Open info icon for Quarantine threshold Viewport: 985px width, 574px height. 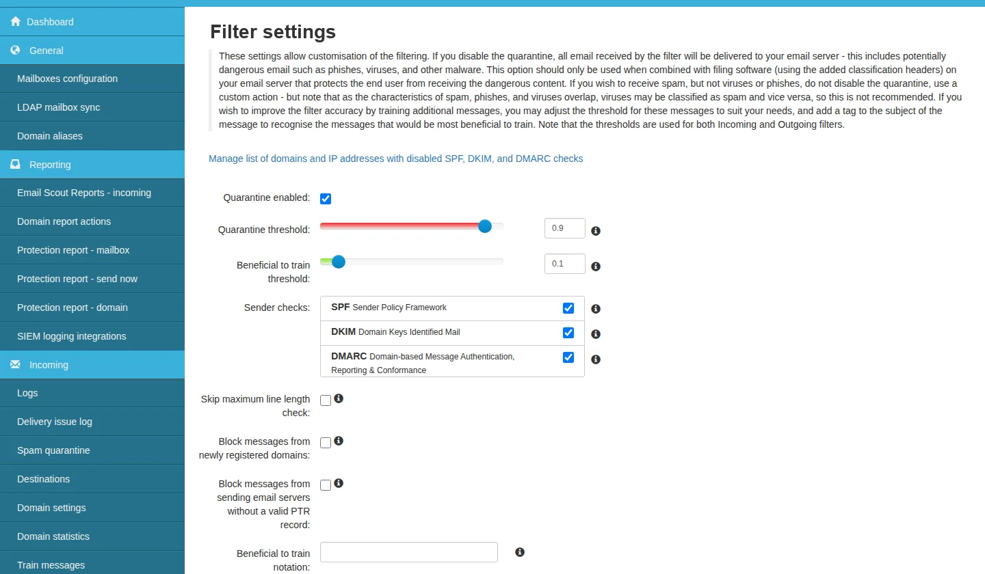[x=596, y=231]
